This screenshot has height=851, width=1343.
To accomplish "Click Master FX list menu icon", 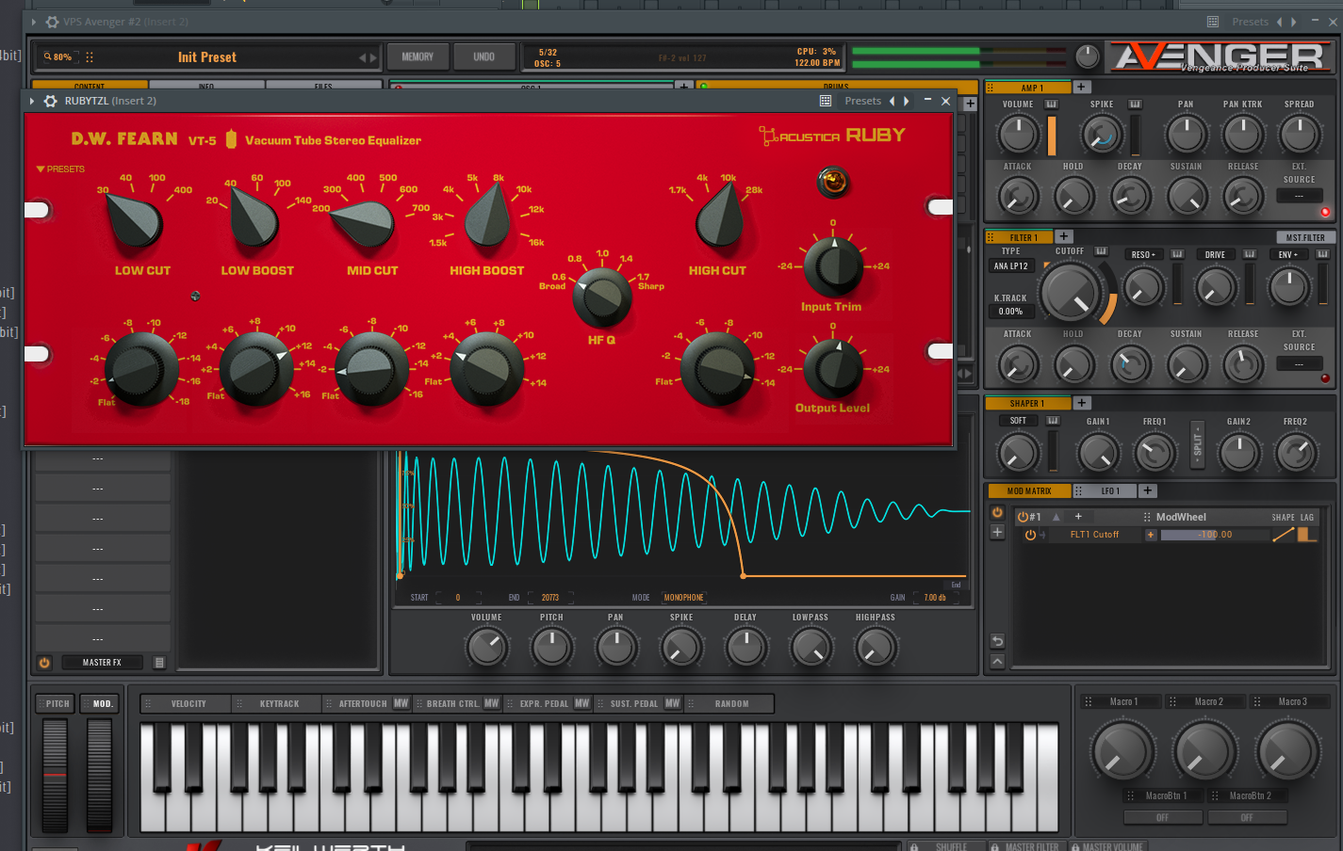I will 159,663.
